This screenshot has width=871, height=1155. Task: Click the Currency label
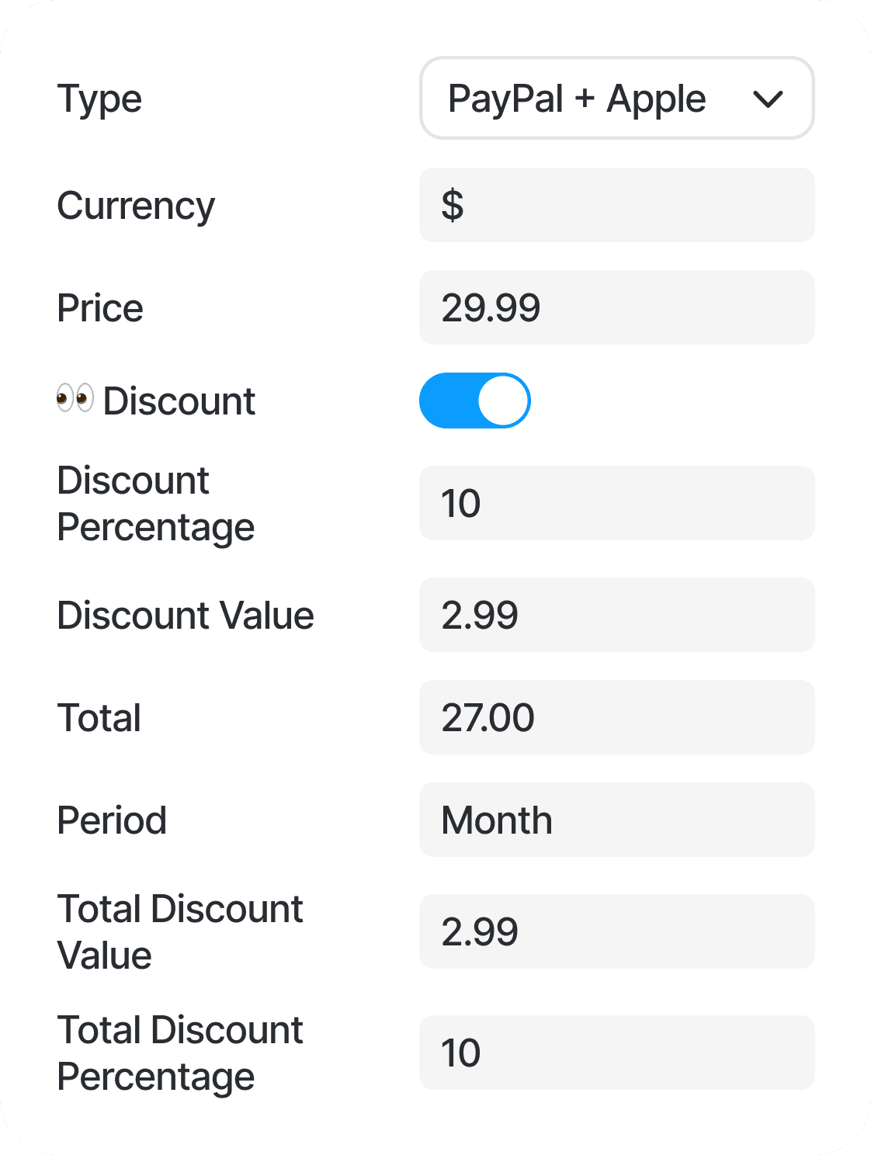pyautogui.click(x=136, y=206)
